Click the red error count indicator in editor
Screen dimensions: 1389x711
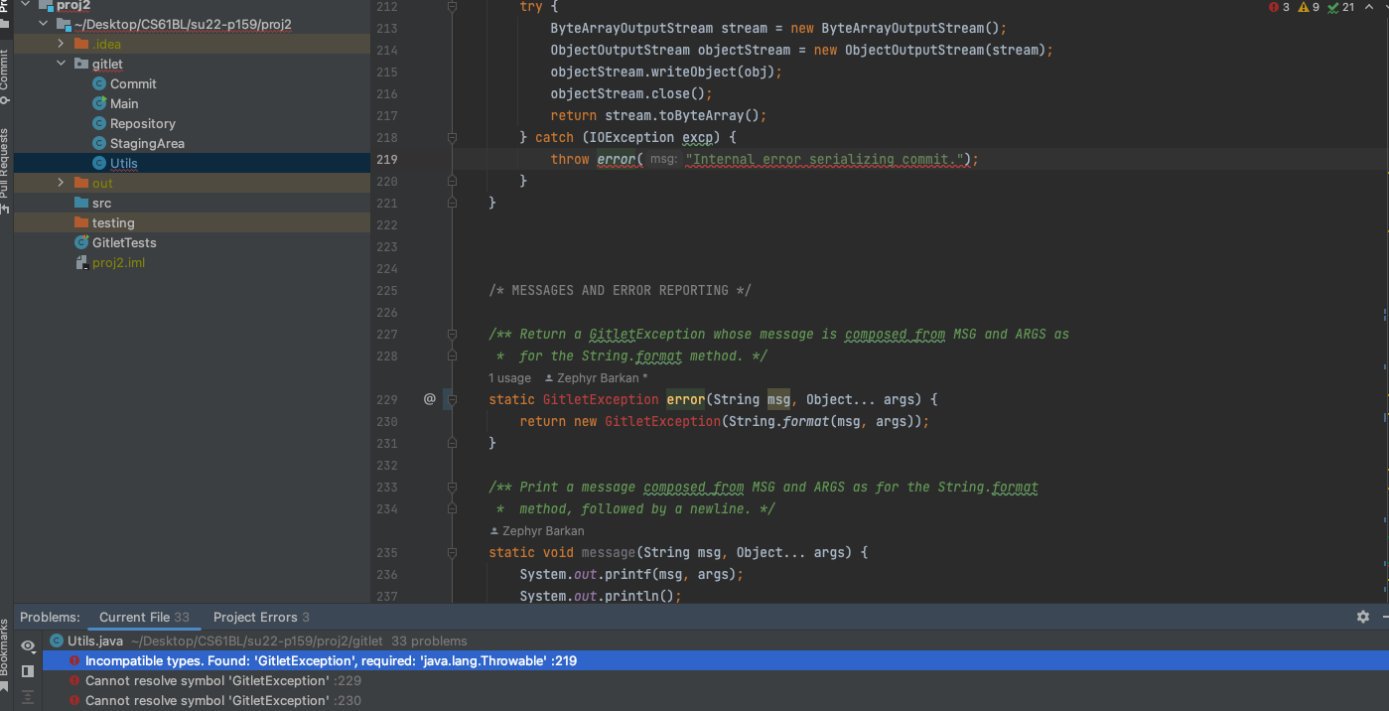(1279, 8)
